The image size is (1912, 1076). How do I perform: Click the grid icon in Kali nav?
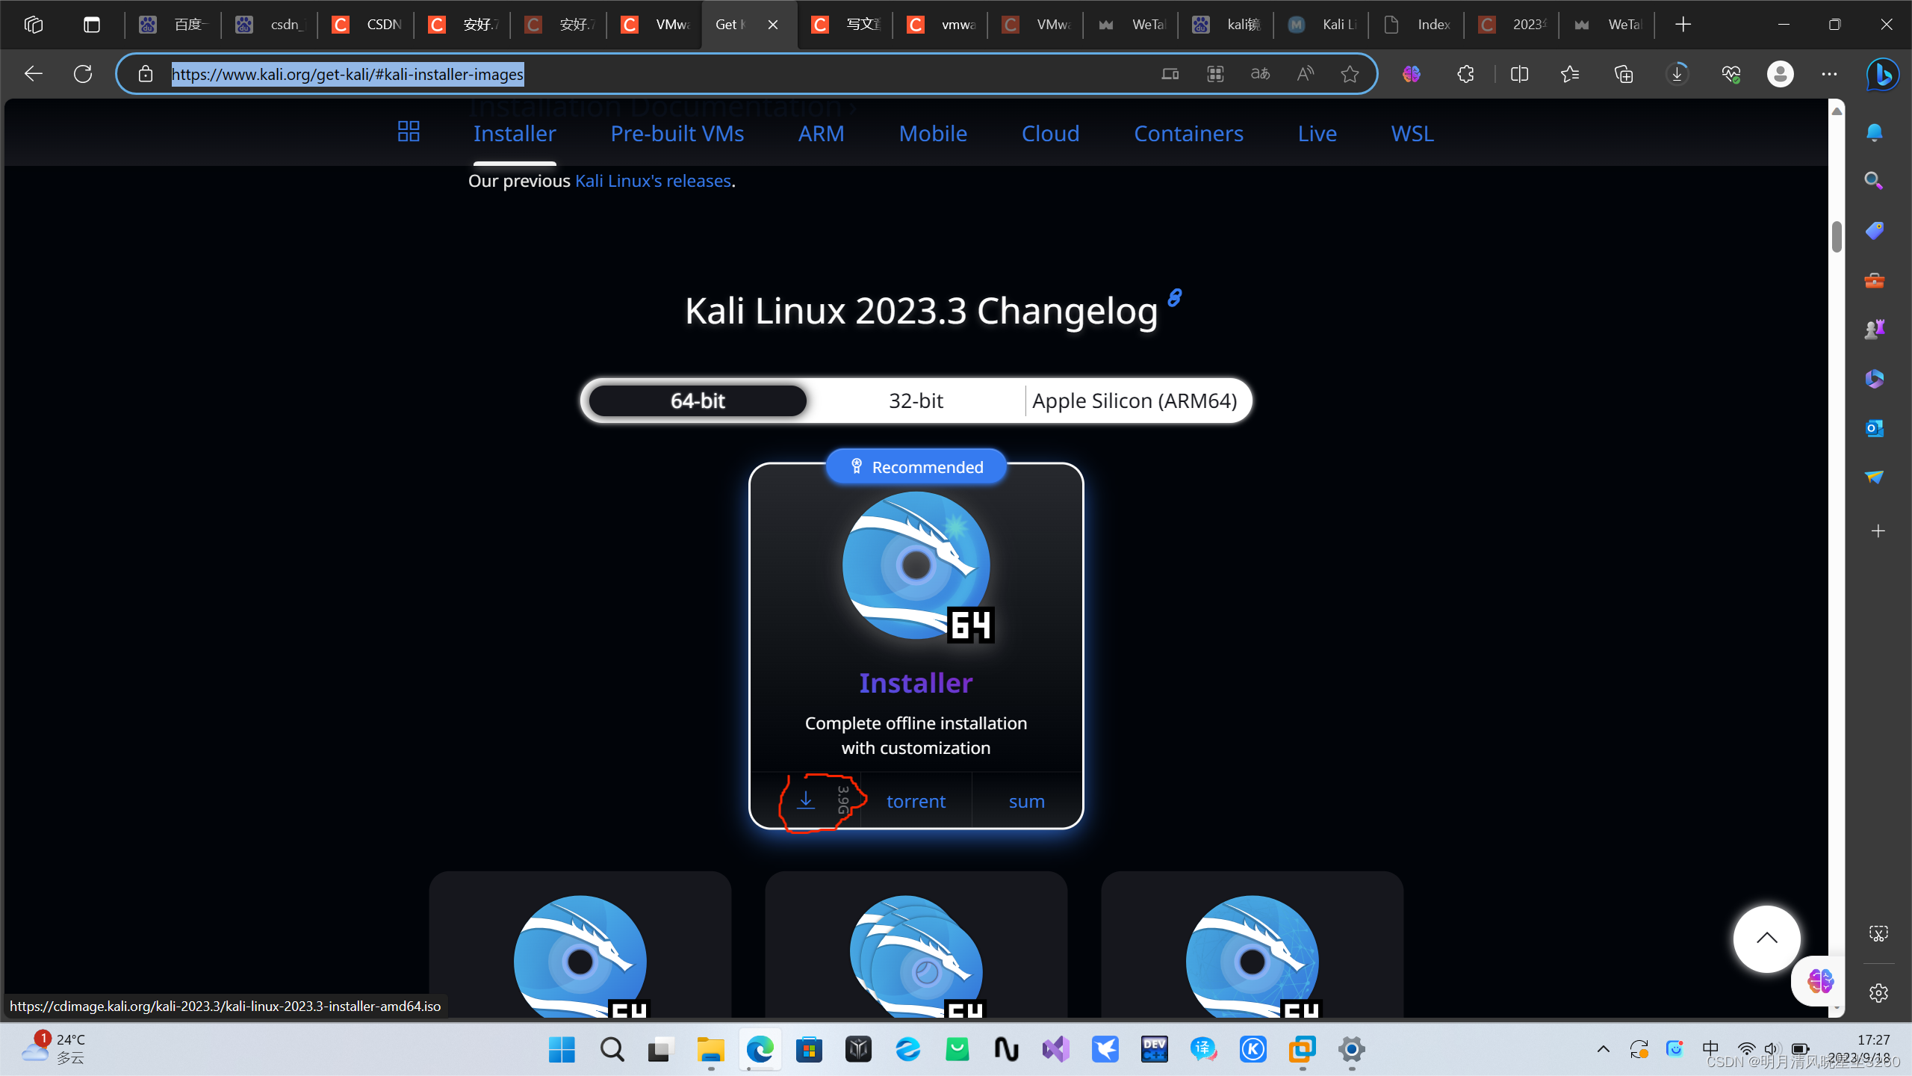tap(409, 132)
